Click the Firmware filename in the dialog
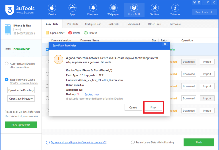 (x=101, y=80)
